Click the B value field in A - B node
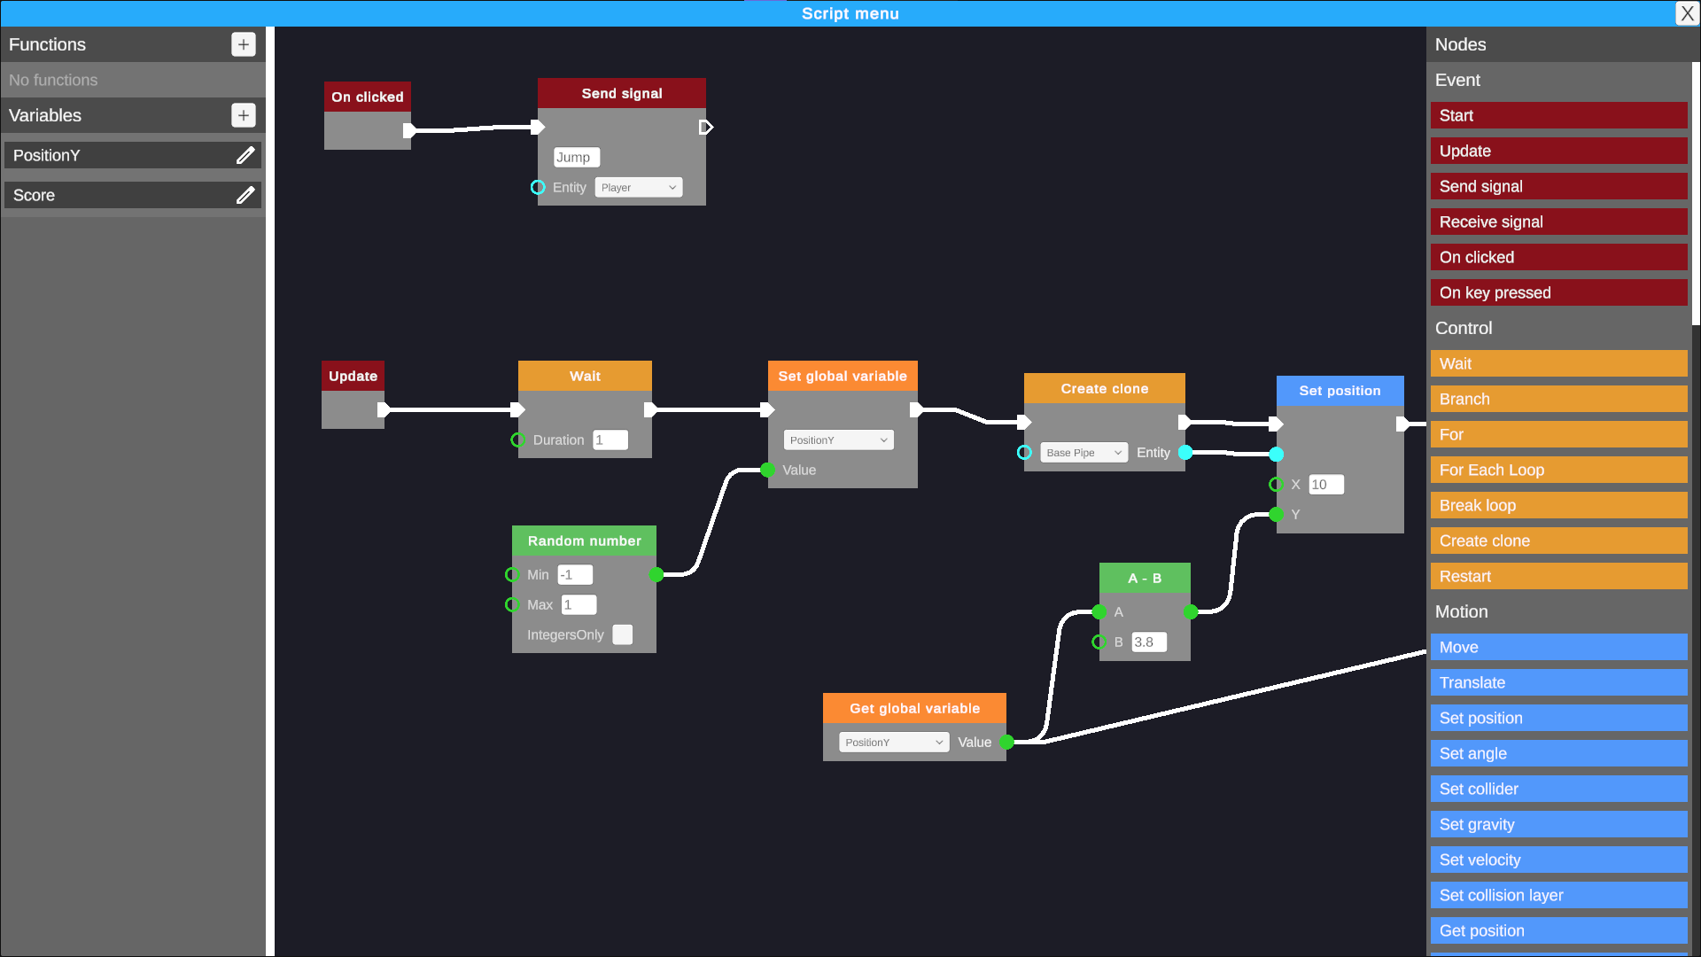Image resolution: width=1701 pixels, height=957 pixels. pos(1149,642)
